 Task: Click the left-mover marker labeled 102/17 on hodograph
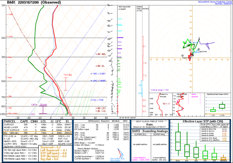point(183,56)
